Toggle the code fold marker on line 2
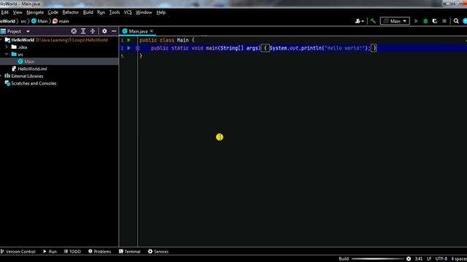This screenshot has height=262, width=467. (137, 48)
